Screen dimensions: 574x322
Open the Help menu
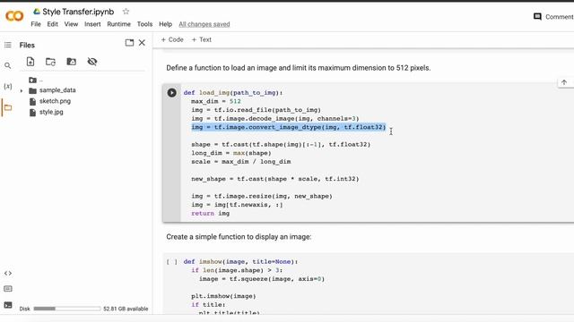[x=165, y=24]
